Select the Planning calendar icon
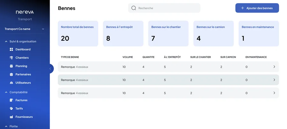This screenshot has width=287, height=129. pos(11,66)
